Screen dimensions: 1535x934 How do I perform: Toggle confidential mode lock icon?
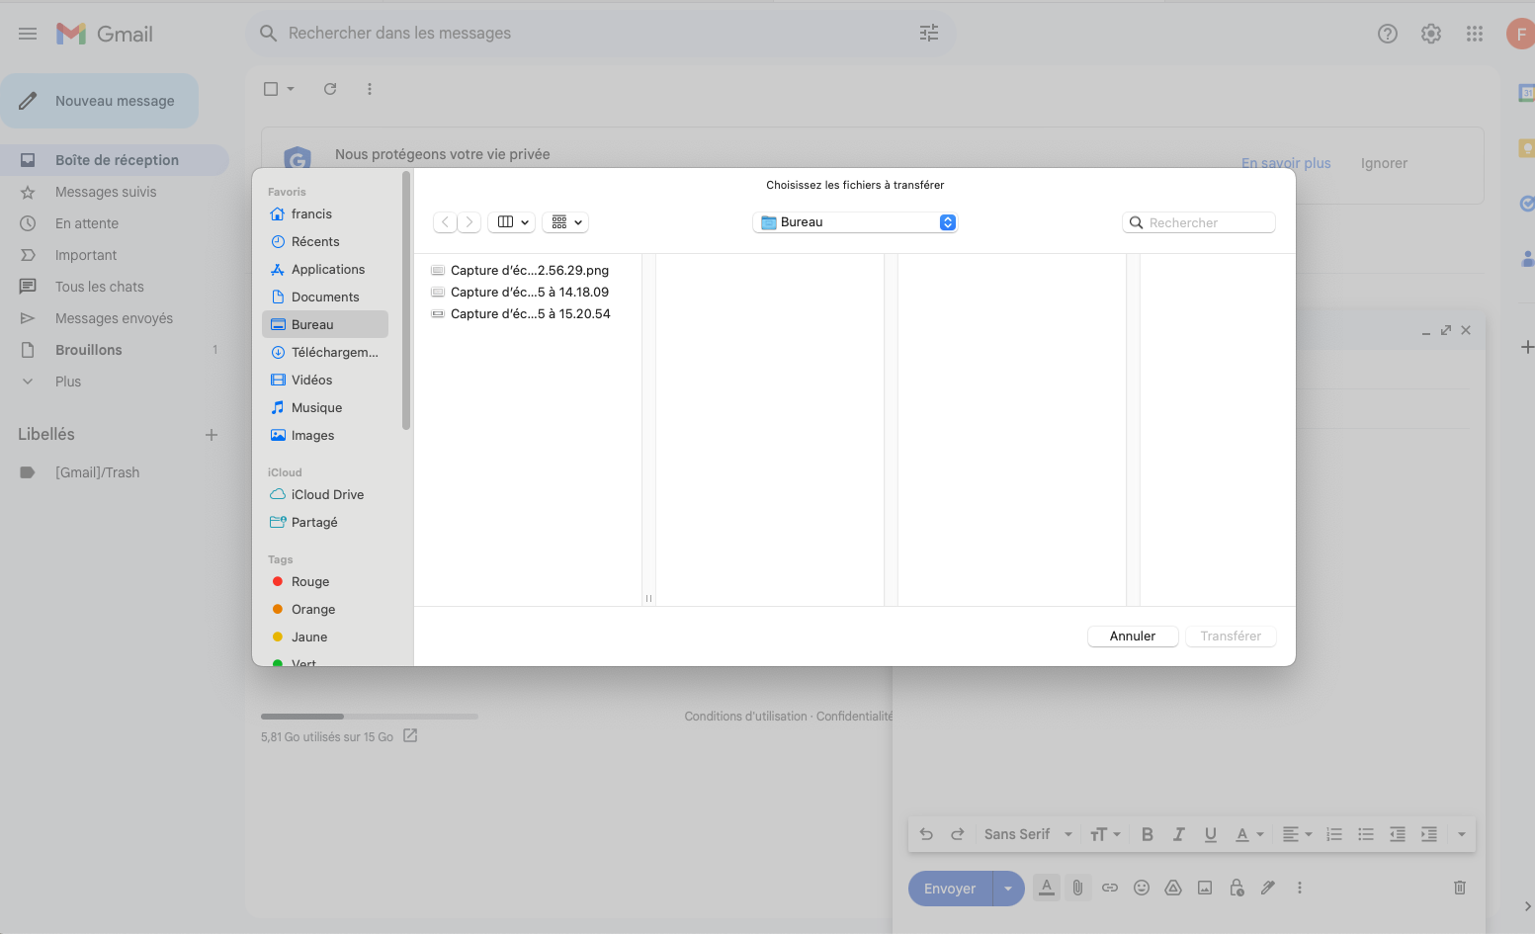click(x=1237, y=888)
